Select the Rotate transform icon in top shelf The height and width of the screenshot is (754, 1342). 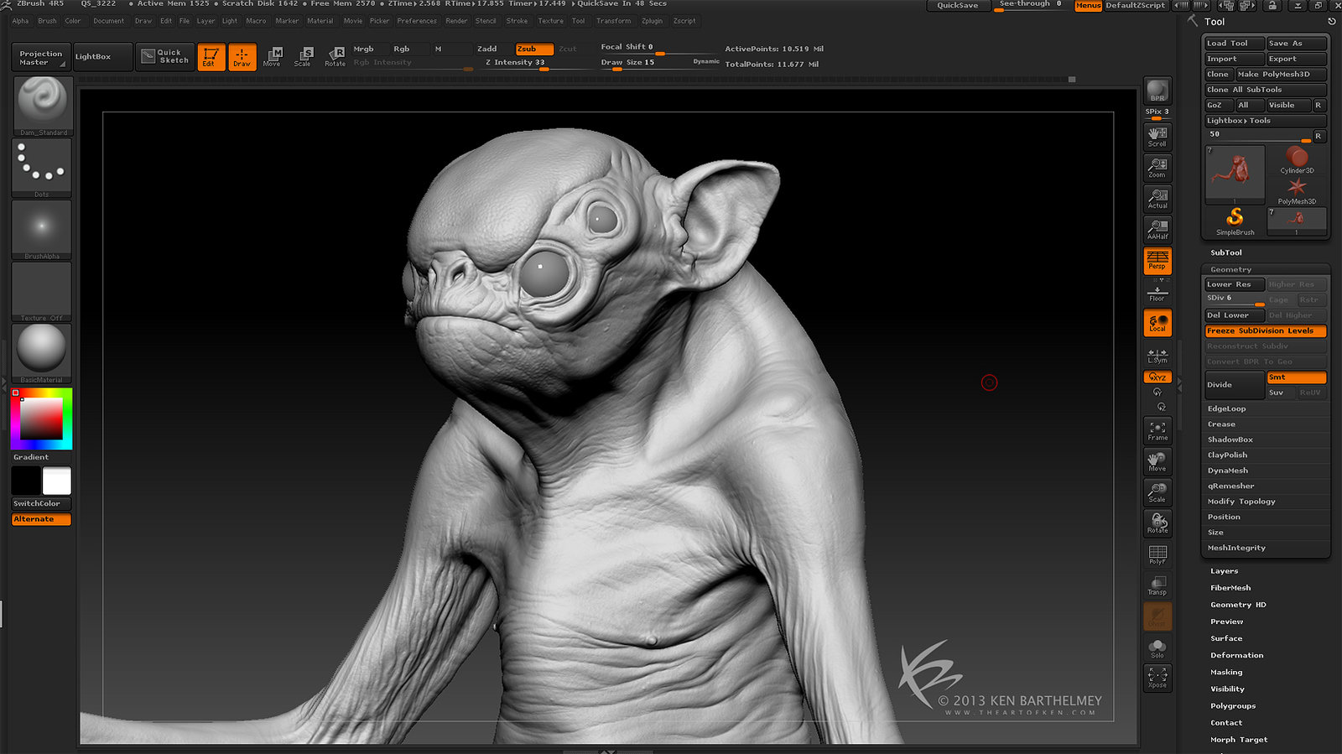(x=335, y=57)
